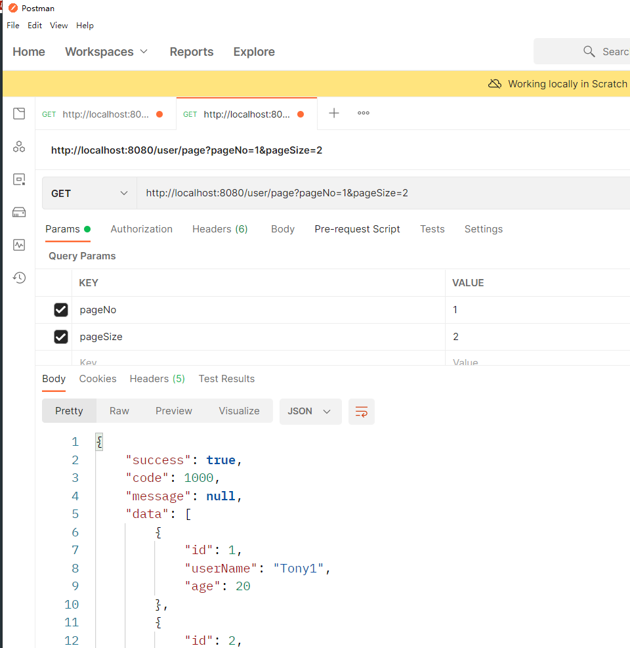Click the pageSize value cell 2
This screenshot has height=648, width=630.
tap(537, 336)
